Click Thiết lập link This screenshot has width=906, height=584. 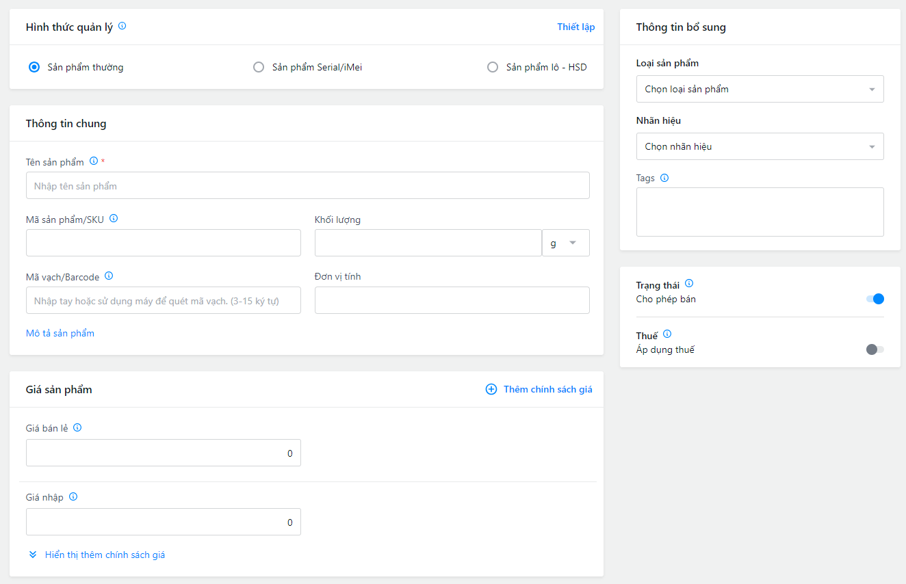[x=575, y=27]
